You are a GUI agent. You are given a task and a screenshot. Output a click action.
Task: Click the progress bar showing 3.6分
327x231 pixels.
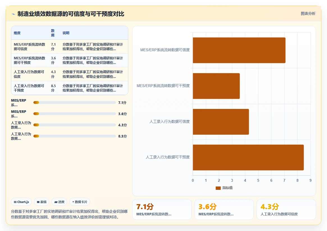(74, 114)
